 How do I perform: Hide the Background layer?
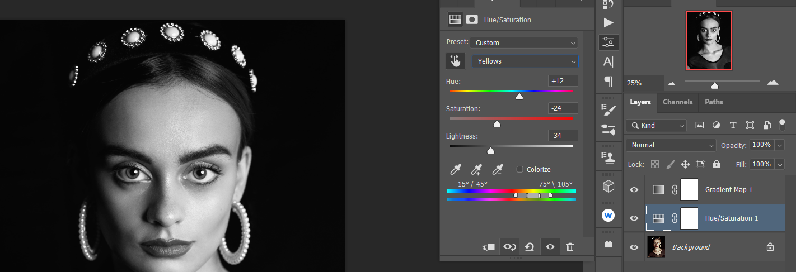(x=634, y=247)
